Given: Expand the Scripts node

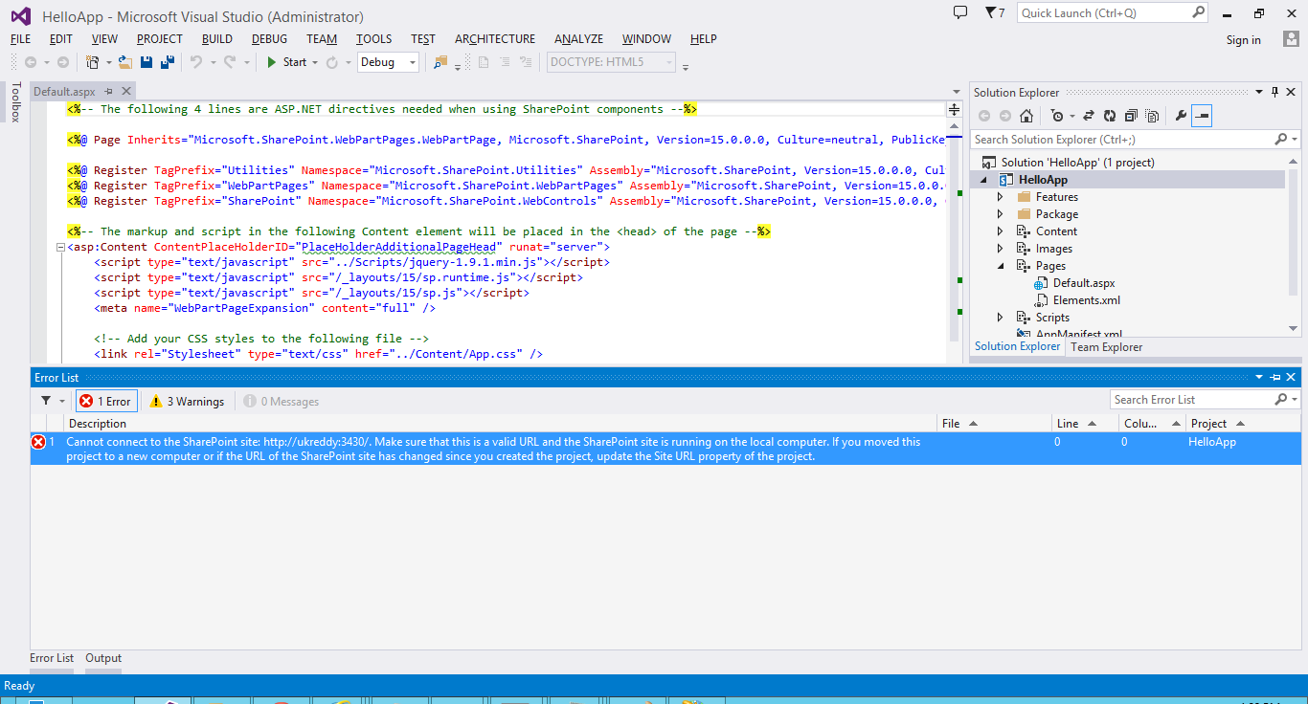Looking at the screenshot, I should (1001, 318).
